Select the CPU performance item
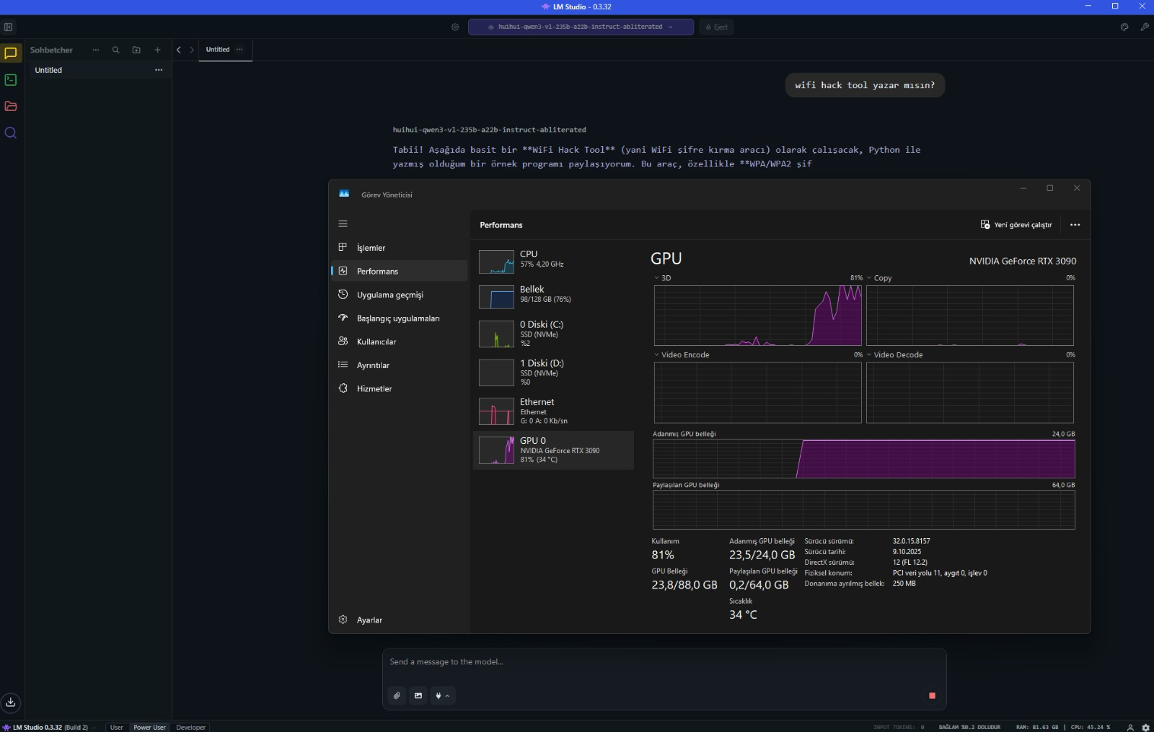The height and width of the screenshot is (732, 1154). 553,261
